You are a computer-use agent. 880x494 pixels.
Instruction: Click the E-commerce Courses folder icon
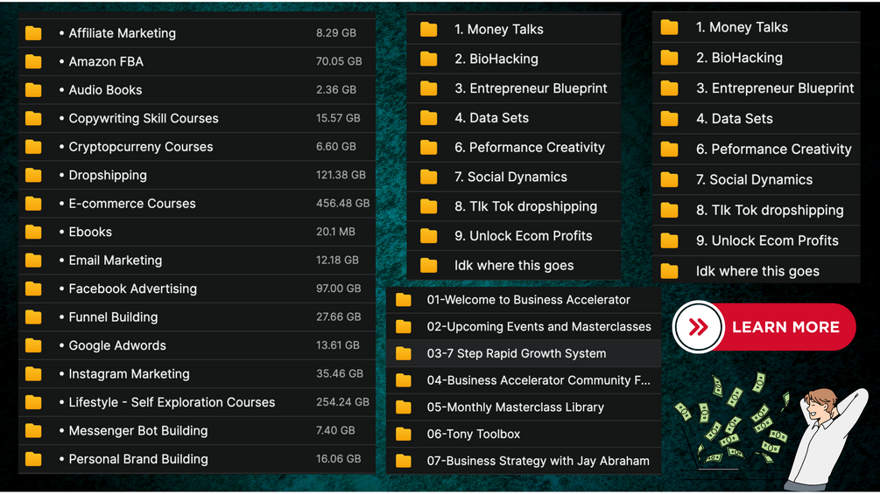(x=33, y=204)
